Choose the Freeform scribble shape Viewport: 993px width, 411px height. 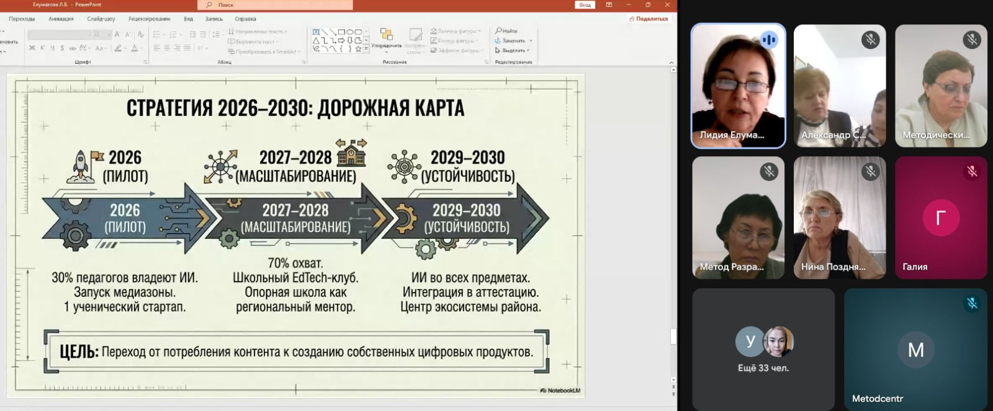pyautogui.click(x=317, y=49)
